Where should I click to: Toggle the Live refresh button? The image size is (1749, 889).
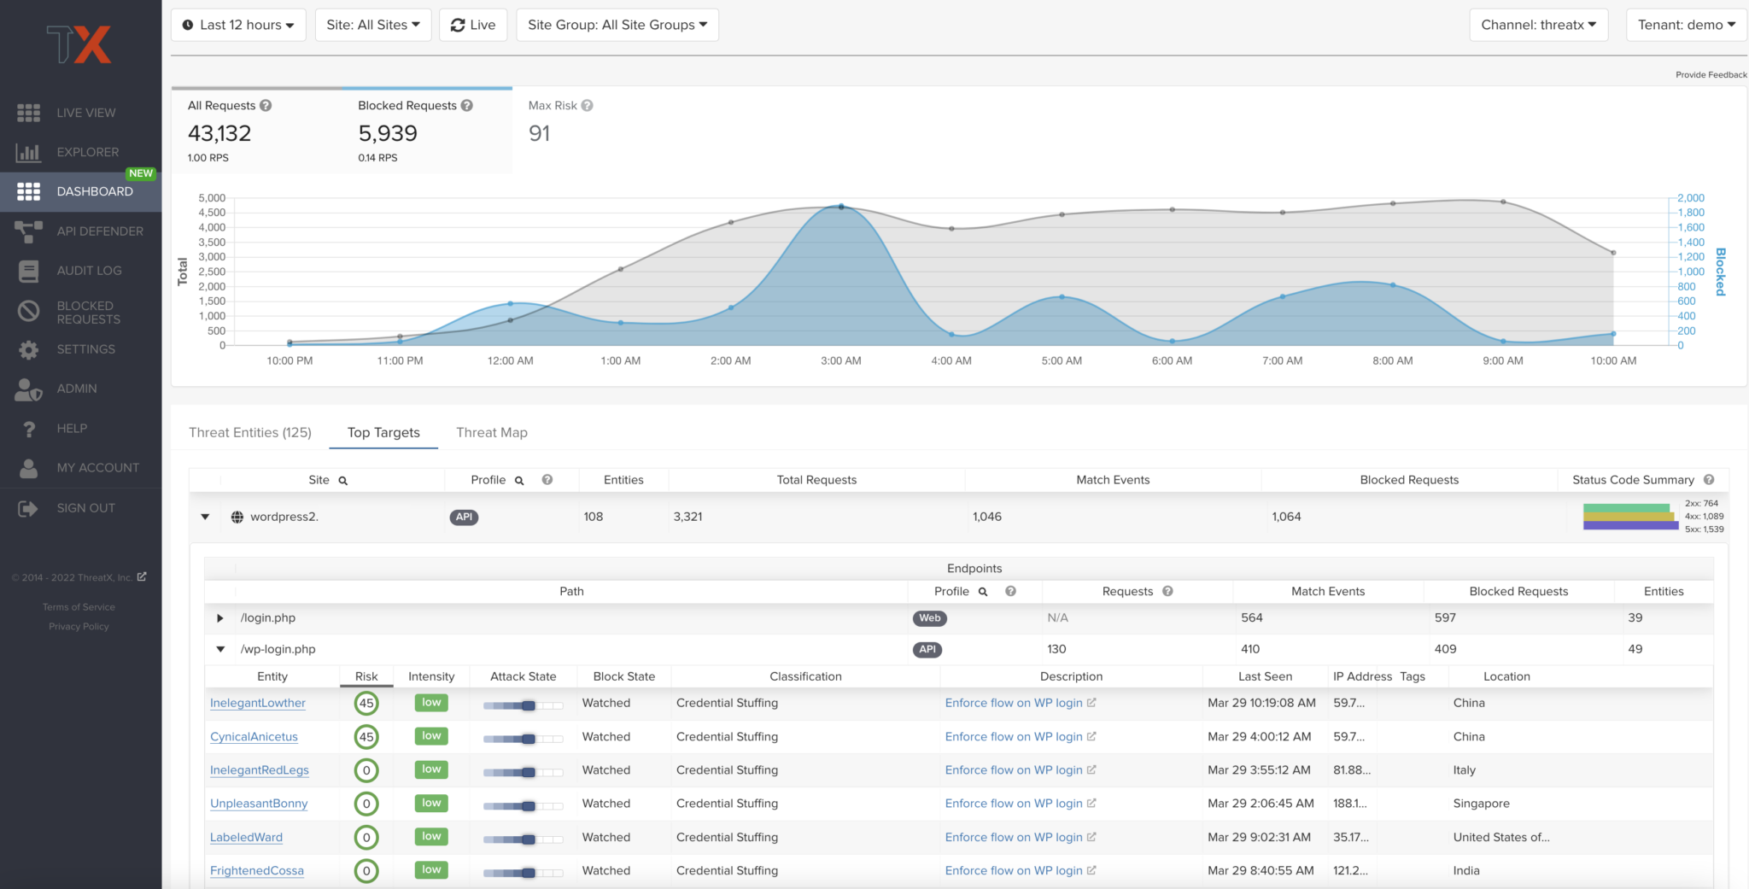[x=473, y=25]
